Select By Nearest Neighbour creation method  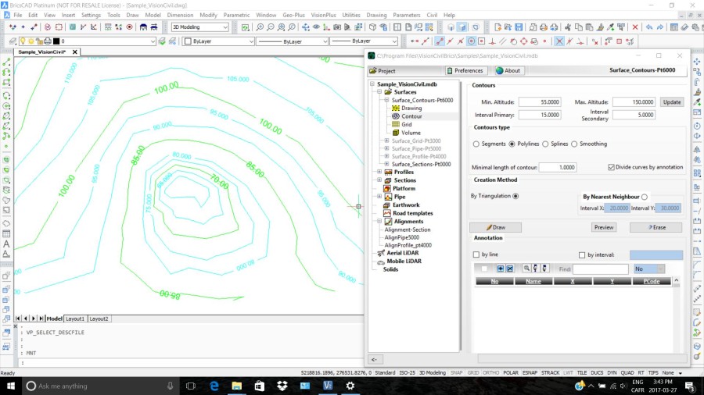pos(644,197)
